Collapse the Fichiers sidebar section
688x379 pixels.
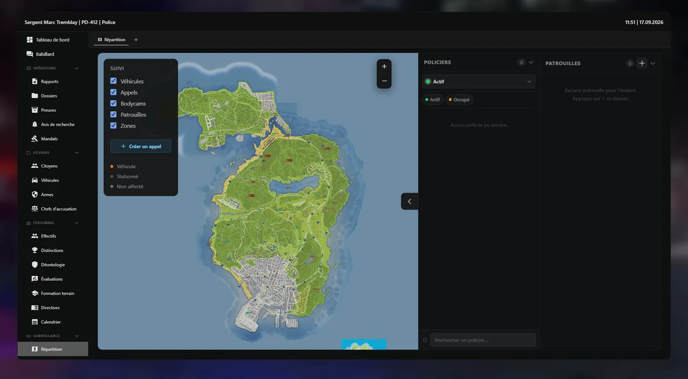point(77,153)
